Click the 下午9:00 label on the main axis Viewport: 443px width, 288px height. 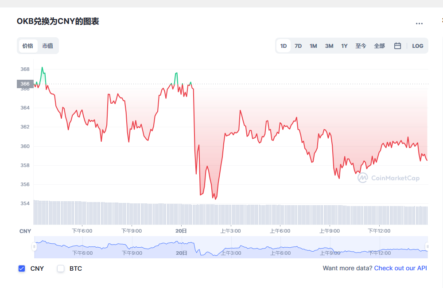coord(132,231)
